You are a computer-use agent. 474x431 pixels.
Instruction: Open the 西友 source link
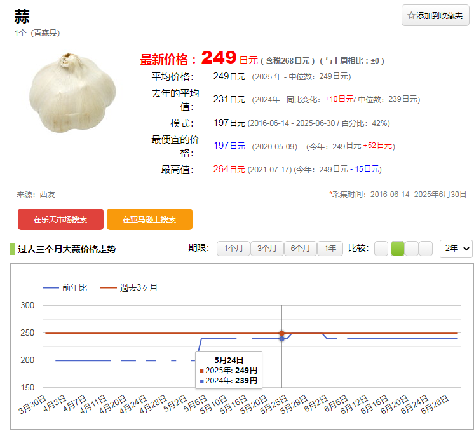point(47,195)
